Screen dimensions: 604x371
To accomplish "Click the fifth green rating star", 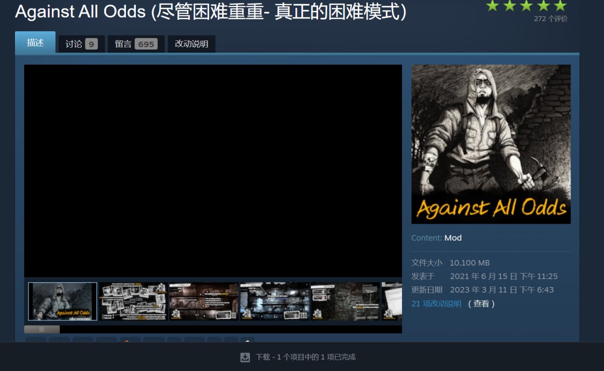I will tap(560, 5).
